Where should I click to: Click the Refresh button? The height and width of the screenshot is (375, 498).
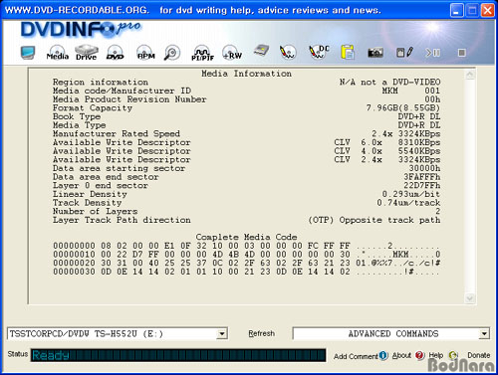click(262, 333)
